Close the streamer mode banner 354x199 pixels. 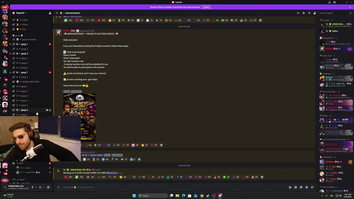click(x=350, y=7)
